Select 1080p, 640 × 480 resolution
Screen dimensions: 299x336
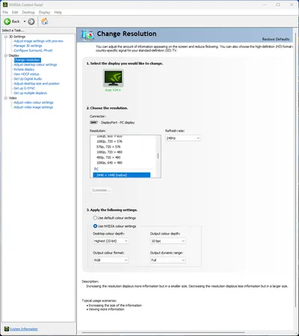(x=109, y=163)
